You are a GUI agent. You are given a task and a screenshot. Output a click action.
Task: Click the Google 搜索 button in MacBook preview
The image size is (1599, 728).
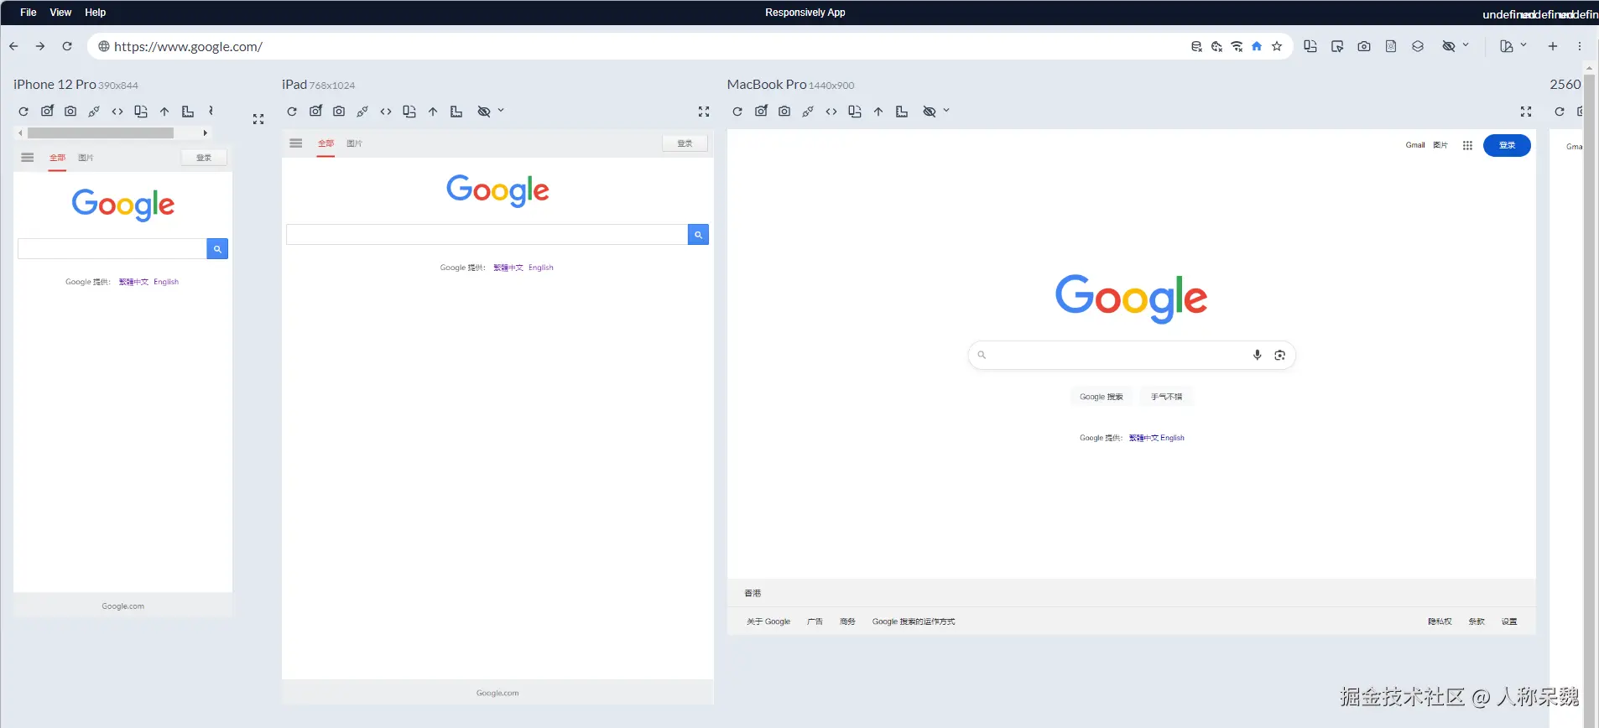click(1102, 397)
